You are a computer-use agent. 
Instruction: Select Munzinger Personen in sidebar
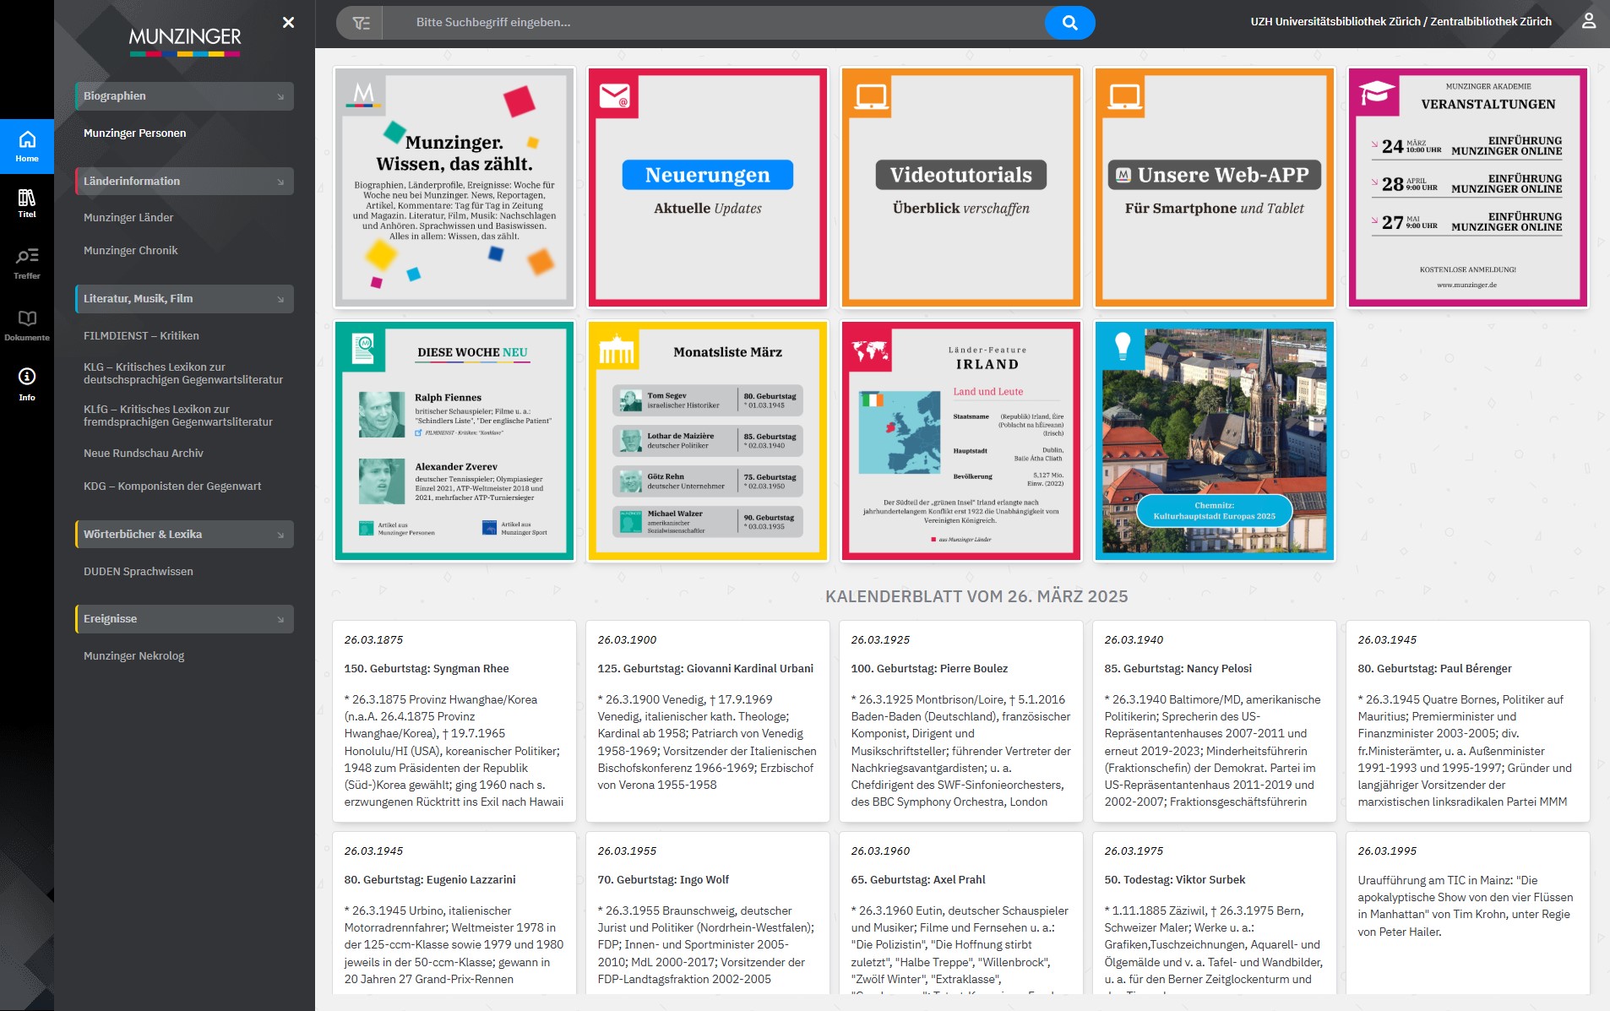click(134, 133)
